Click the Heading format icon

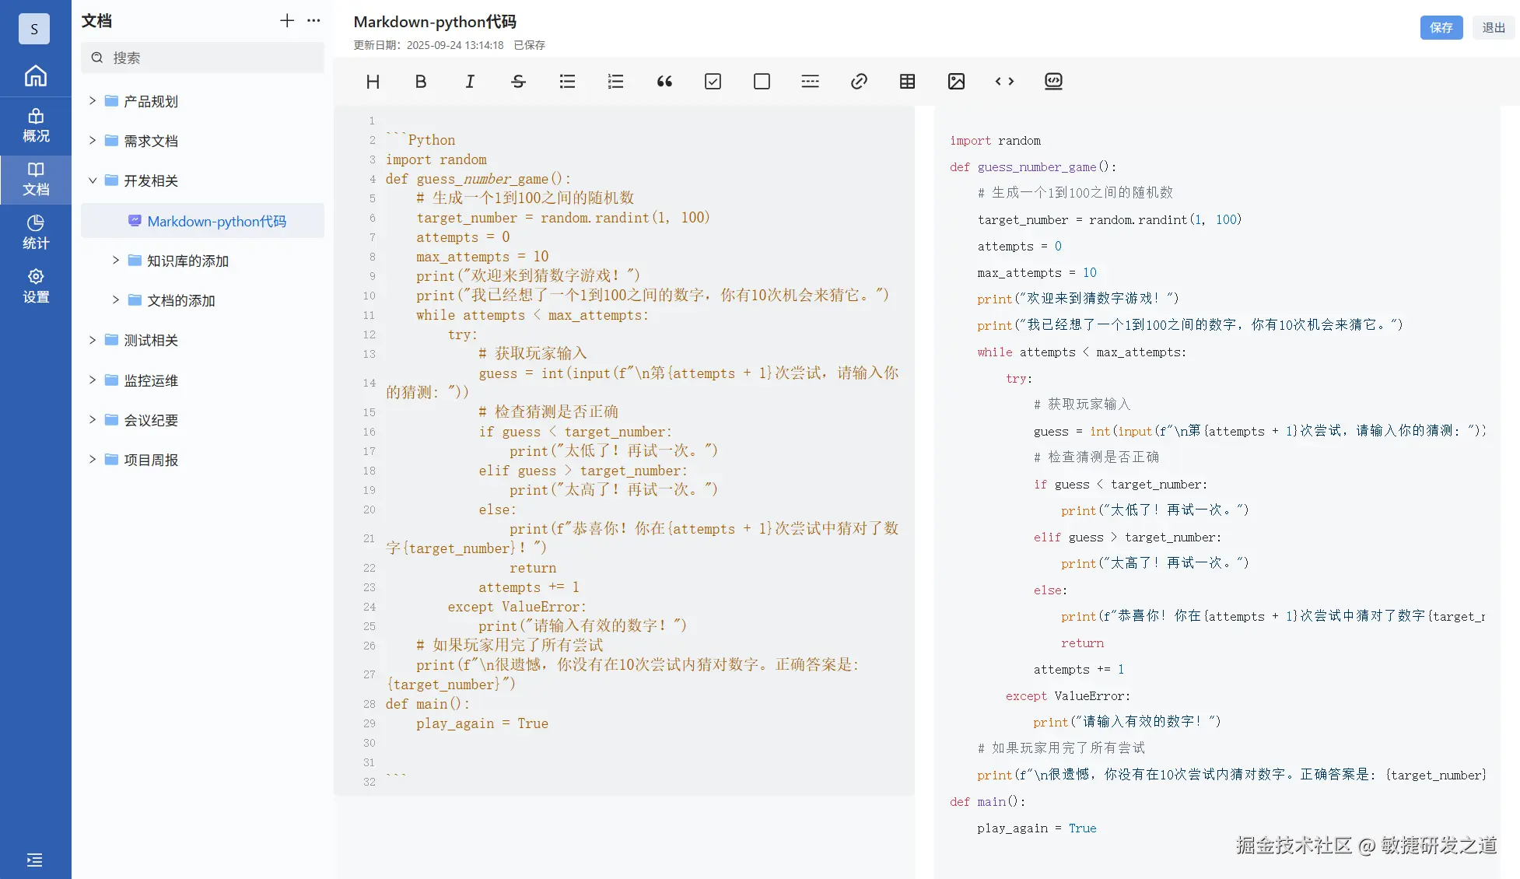point(373,82)
